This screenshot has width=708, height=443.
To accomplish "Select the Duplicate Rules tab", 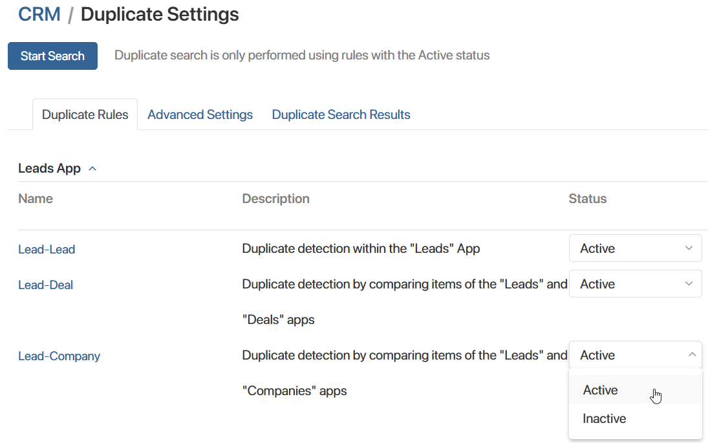I will 85,114.
